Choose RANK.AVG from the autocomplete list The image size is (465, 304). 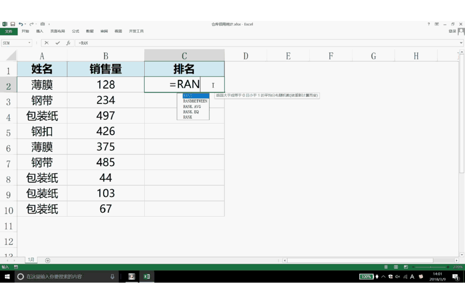tap(192, 106)
